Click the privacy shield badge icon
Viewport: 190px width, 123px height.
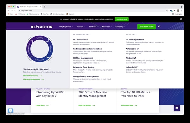10,110
